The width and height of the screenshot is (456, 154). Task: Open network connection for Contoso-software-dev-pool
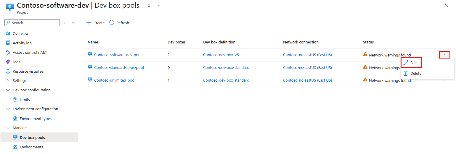307,55
